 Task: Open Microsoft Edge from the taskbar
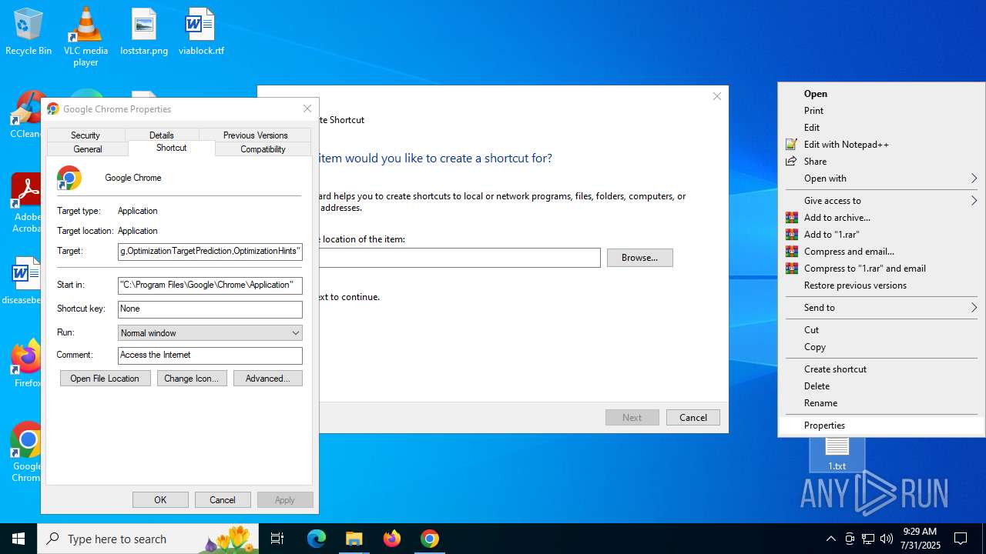pos(317,539)
